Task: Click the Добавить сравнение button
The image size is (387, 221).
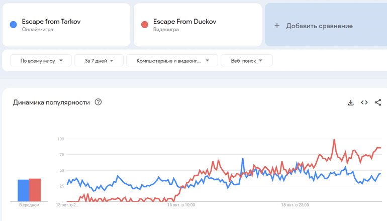Action: [319, 26]
